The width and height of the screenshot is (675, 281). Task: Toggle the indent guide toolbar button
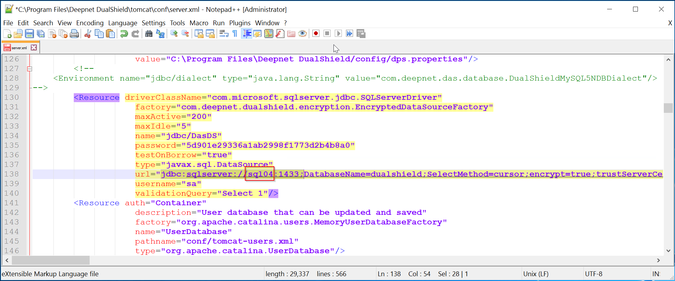[x=247, y=34]
